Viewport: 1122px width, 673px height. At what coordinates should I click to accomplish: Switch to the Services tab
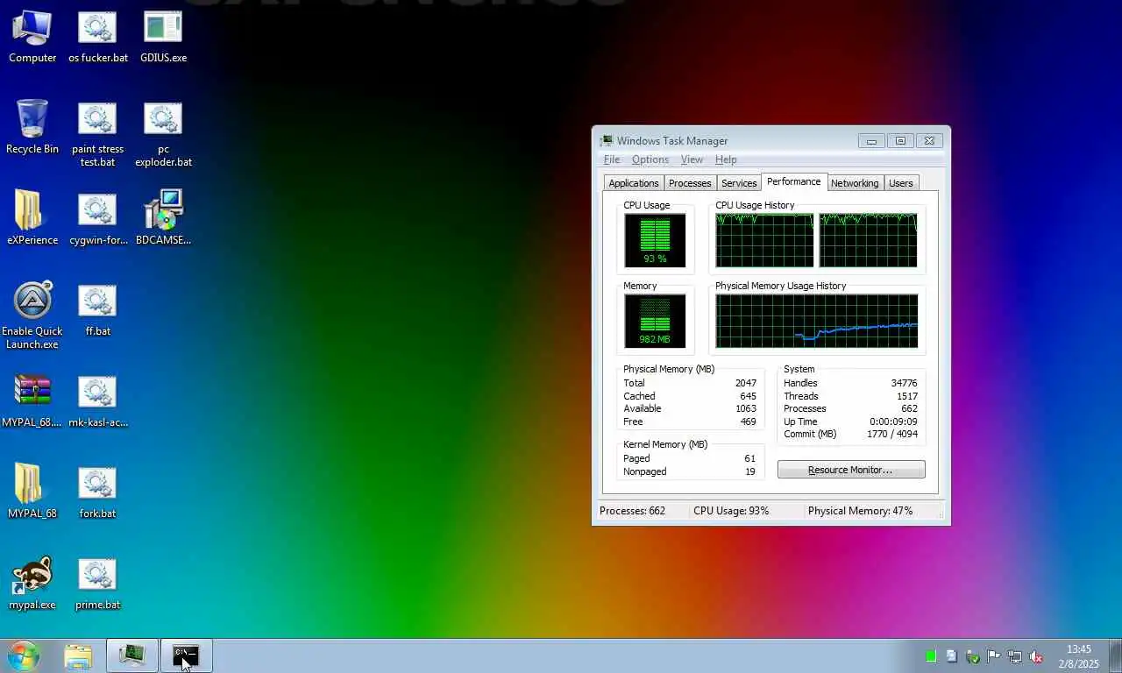tap(739, 183)
